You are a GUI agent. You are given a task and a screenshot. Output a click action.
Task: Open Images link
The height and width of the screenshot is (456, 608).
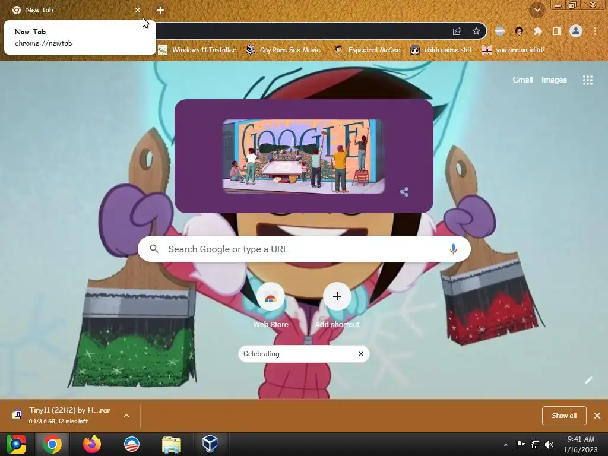(x=554, y=80)
